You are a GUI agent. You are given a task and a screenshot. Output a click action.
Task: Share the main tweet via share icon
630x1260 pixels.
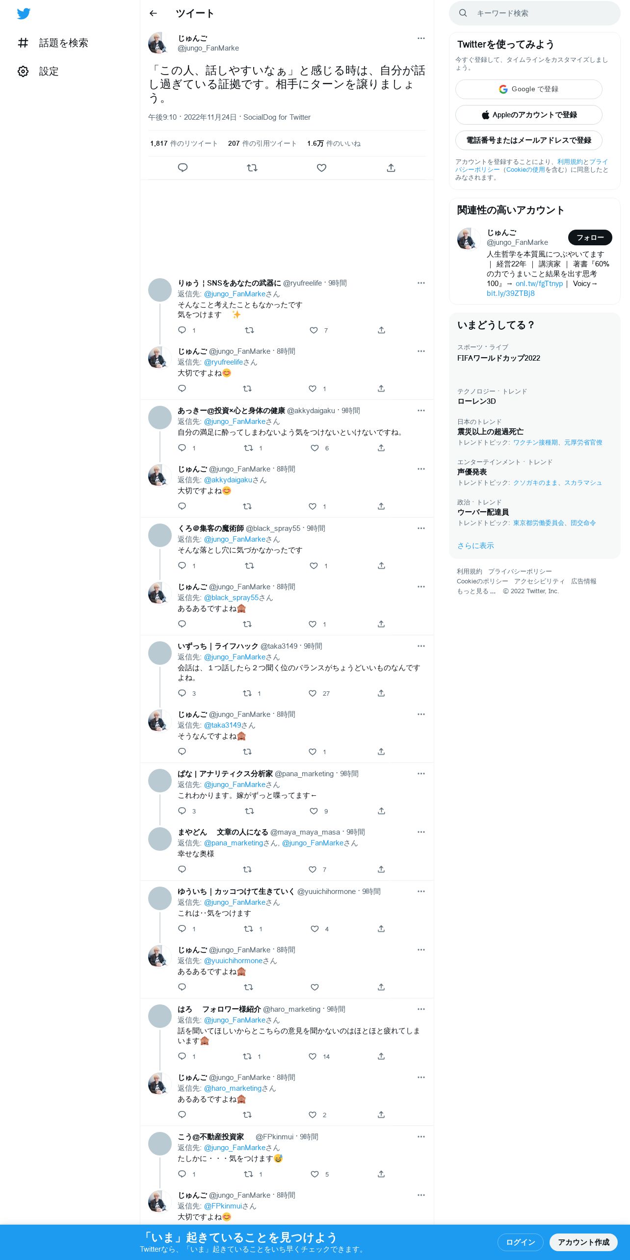(x=391, y=168)
